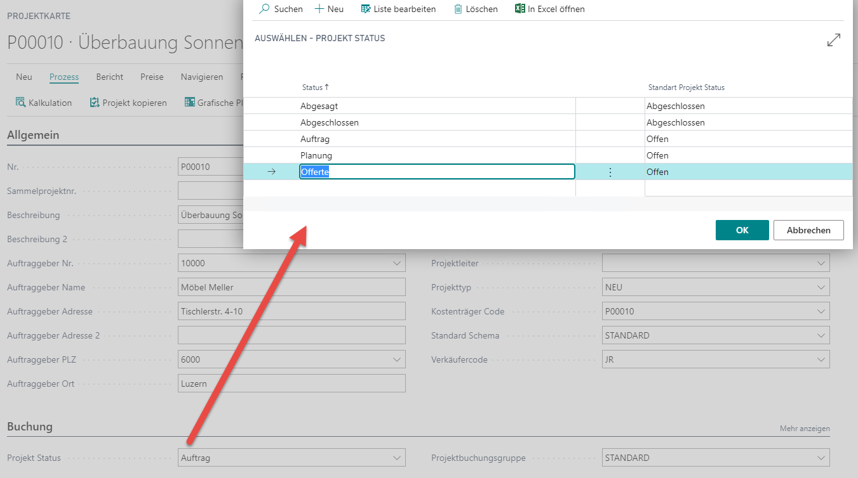The height and width of the screenshot is (478, 858).
Task: Click the empty Auftraggeber Adresse 2 field
Action: pyautogui.click(x=292, y=335)
